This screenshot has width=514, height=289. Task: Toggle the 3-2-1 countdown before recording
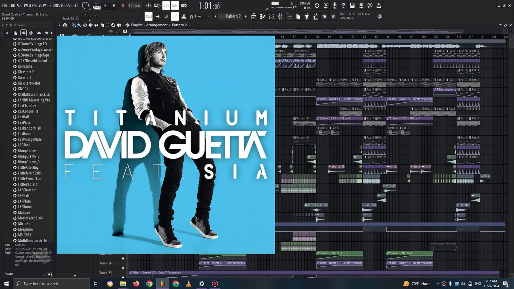tap(166, 5)
